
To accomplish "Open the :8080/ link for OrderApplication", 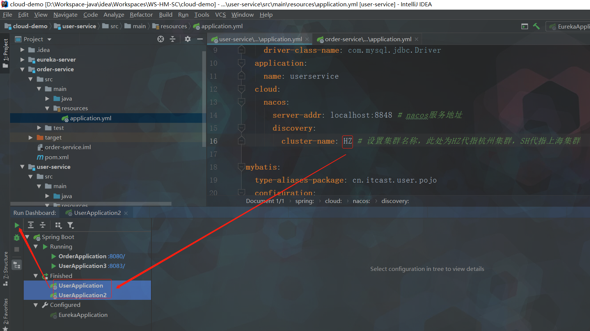I will point(117,256).
